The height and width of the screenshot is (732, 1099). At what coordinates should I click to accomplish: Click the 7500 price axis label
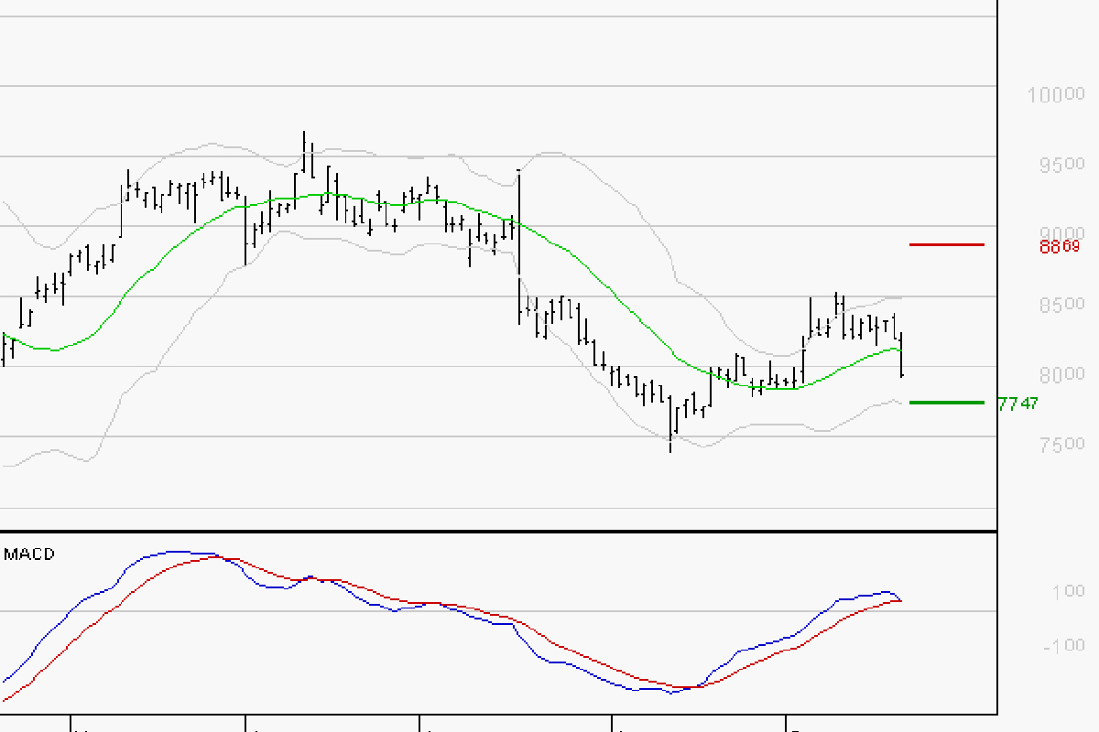(1056, 445)
